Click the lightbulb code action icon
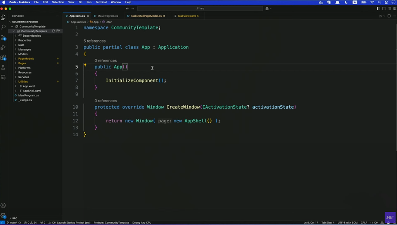The image size is (397, 225). [x=85, y=65]
